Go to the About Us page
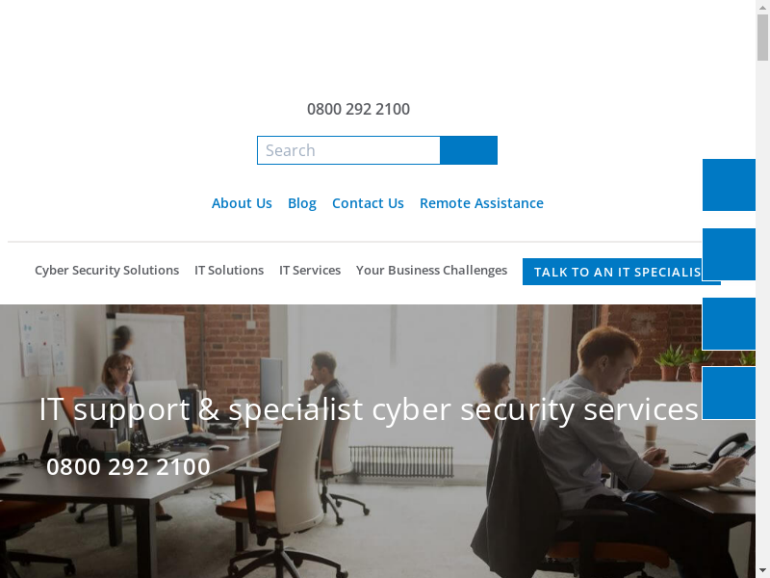The height and width of the screenshot is (578, 770). [x=242, y=203]
